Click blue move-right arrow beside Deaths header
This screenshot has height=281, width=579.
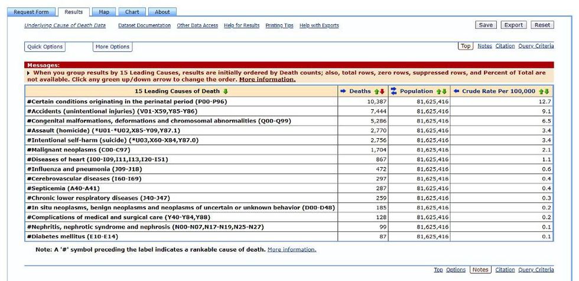[343, 92]
